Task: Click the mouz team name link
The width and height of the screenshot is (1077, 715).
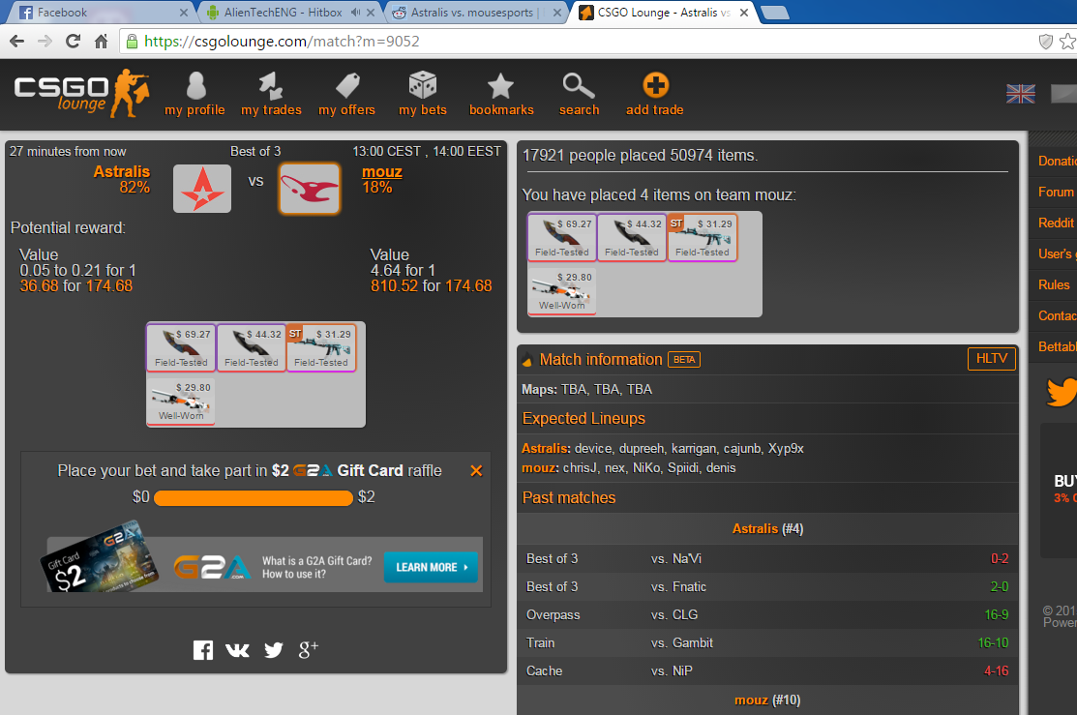Action: click(382, 171)
